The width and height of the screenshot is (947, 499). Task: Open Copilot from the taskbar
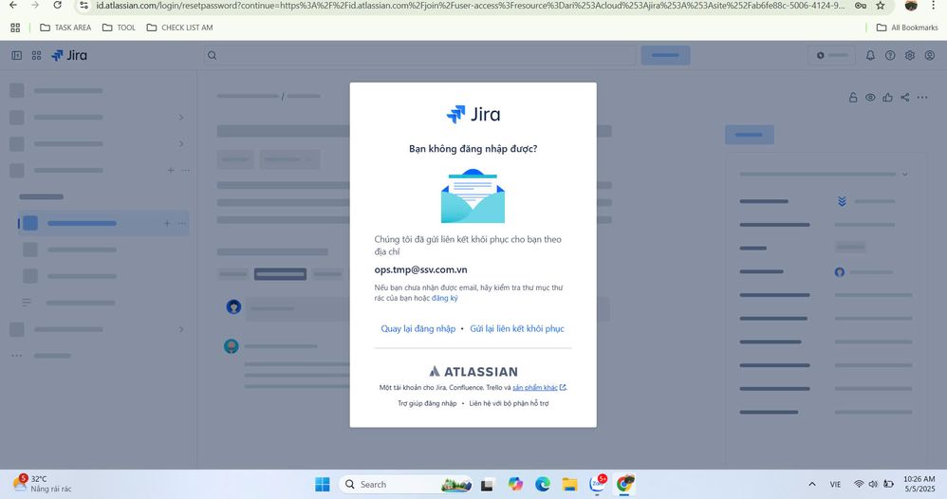point(515,485)
